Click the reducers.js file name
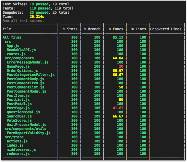 pos(18,154)
